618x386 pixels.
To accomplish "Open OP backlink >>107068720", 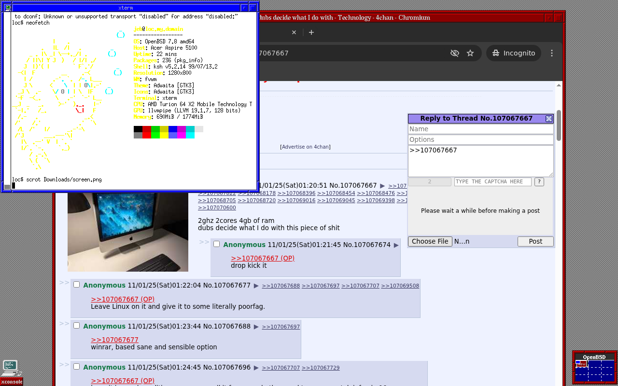I will (x=257, y=200).
